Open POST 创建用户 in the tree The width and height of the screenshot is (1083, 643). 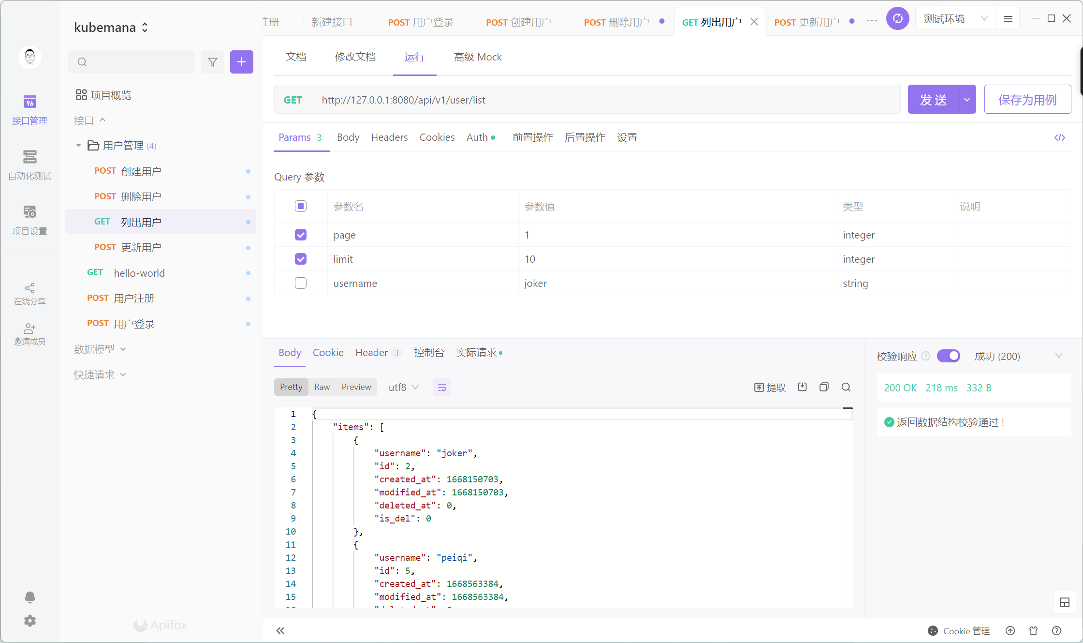pos(161,171)
